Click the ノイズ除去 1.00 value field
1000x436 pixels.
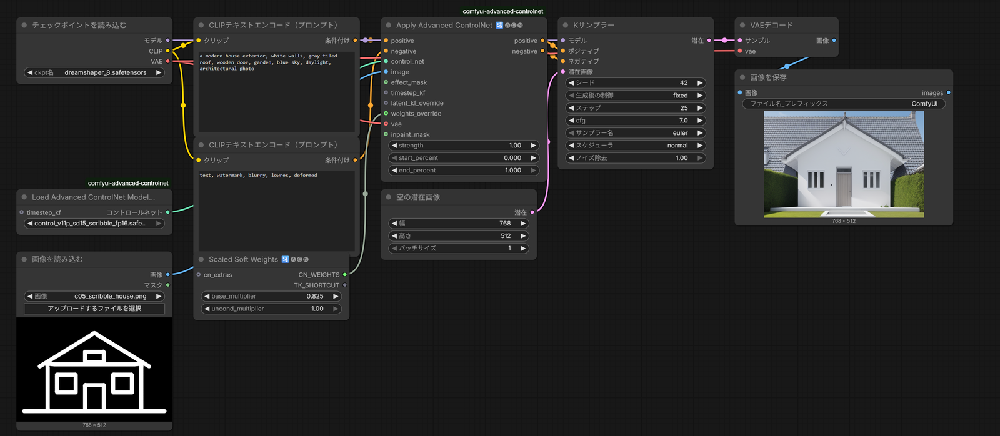click(x=636, y=158)
